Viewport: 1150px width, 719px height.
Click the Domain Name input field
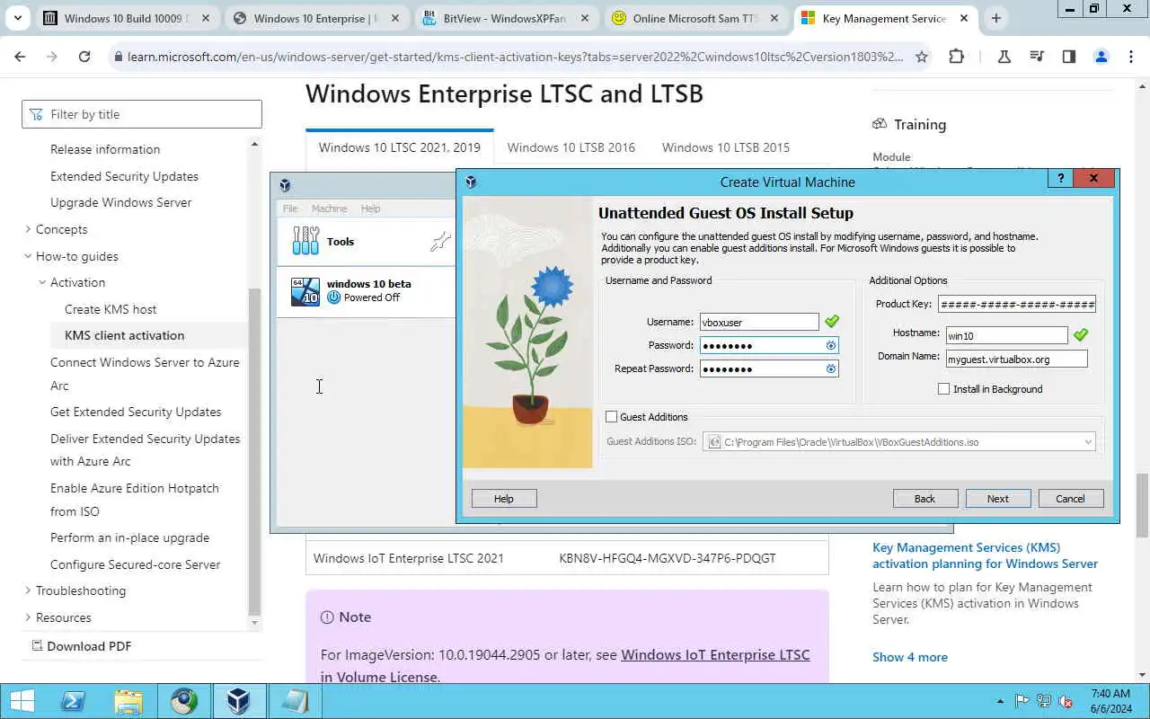coord(1017,359)
